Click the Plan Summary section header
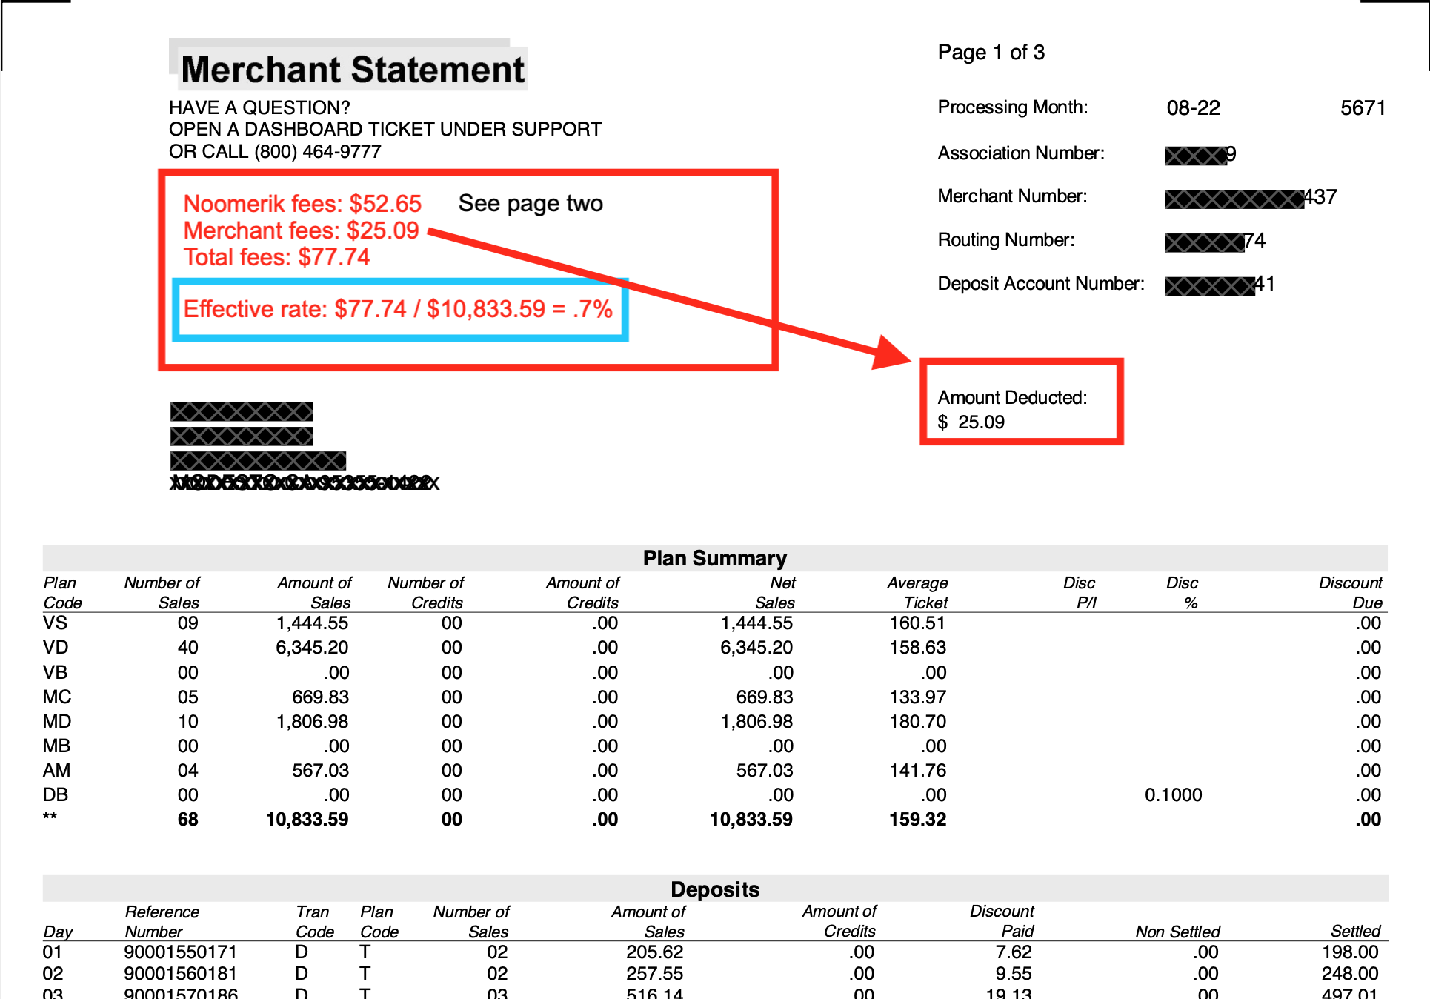The width and height of the screenshot is (1430, 999). [714, 558]
